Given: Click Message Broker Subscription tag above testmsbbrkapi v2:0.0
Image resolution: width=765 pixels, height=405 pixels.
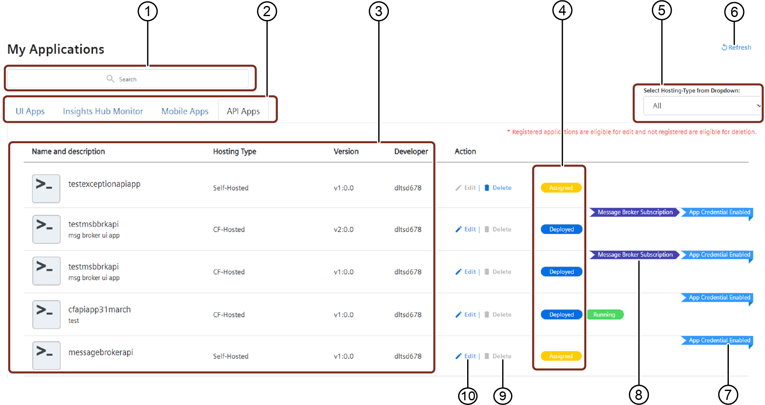Looking at the screenshot, I should pos(635,212).
